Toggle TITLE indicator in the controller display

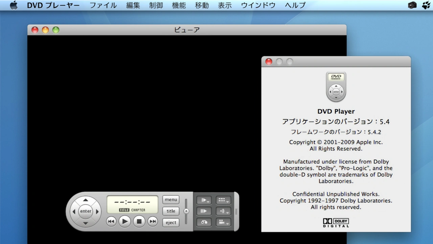(x=124, y=210)
